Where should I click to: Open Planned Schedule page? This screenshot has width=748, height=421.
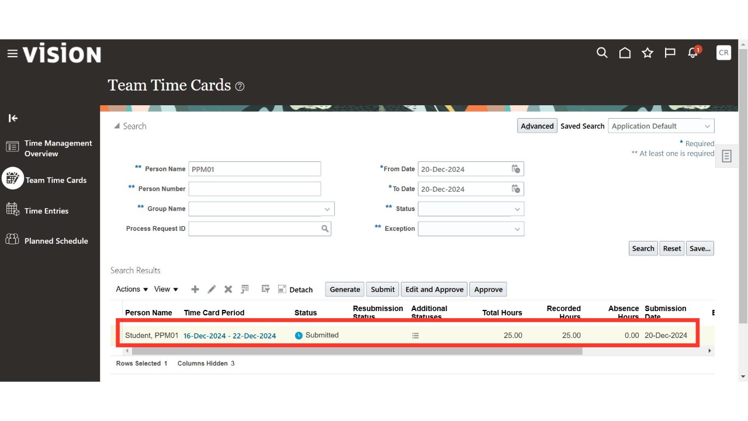click(47, 240)
